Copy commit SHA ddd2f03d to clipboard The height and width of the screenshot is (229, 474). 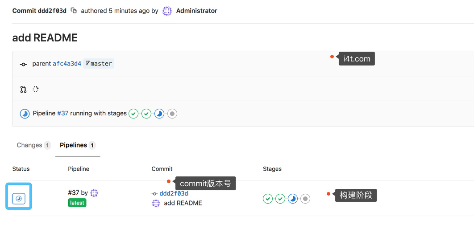click(x=74, y=11)
